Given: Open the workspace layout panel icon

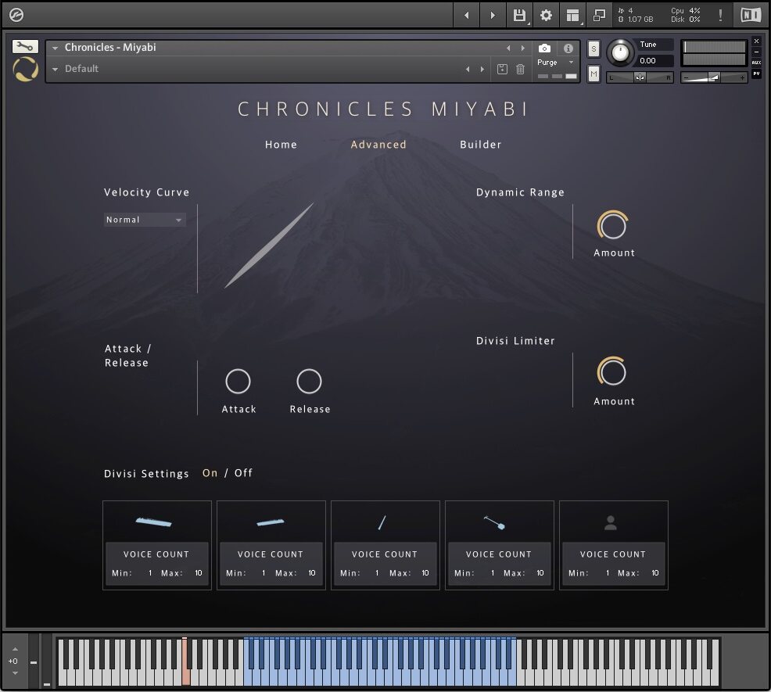Looking at the screenshot, I should pos(572,15).
